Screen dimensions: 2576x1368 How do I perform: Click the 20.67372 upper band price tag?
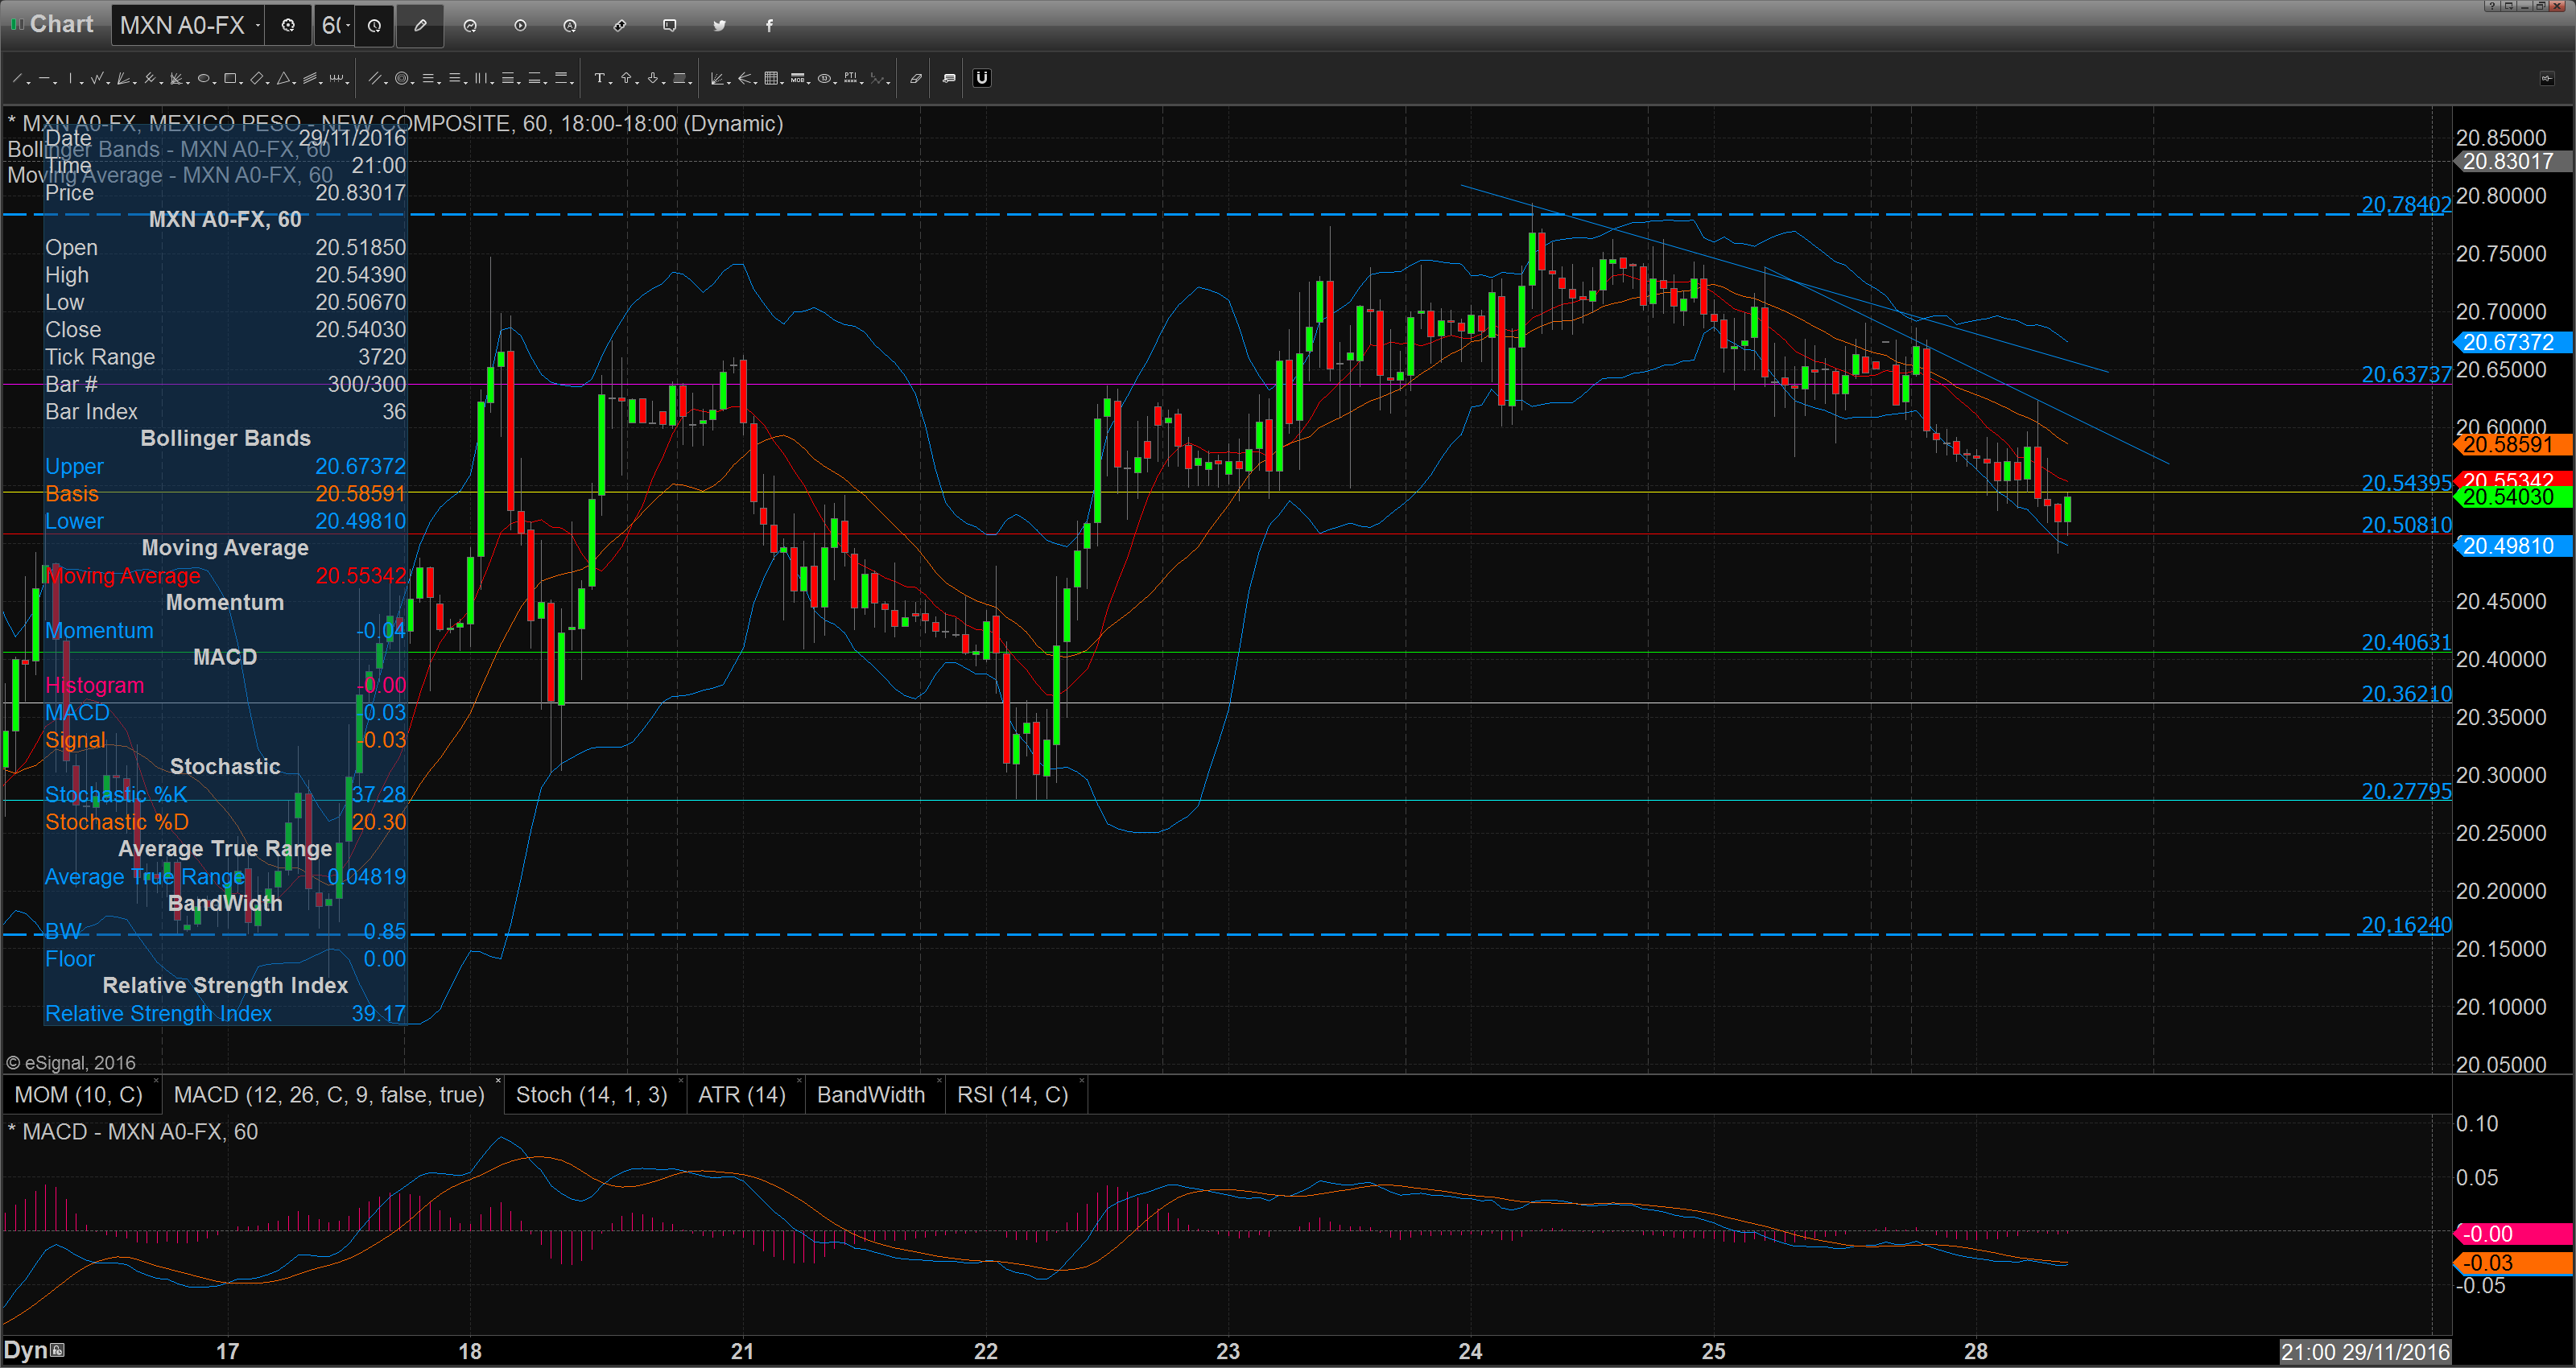tap(2514, 342)
